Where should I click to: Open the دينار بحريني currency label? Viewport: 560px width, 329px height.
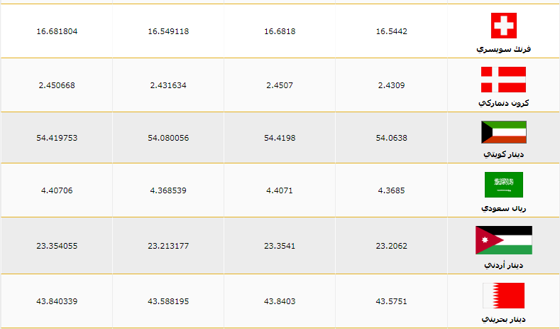503,319
